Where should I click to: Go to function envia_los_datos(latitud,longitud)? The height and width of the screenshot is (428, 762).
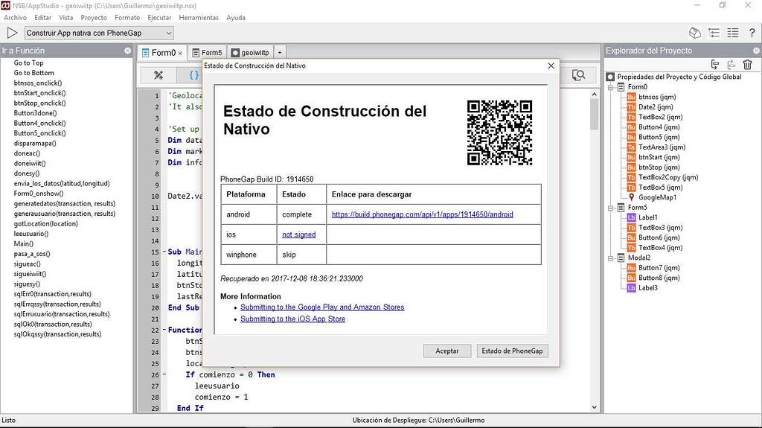click(x=62, y=183)
